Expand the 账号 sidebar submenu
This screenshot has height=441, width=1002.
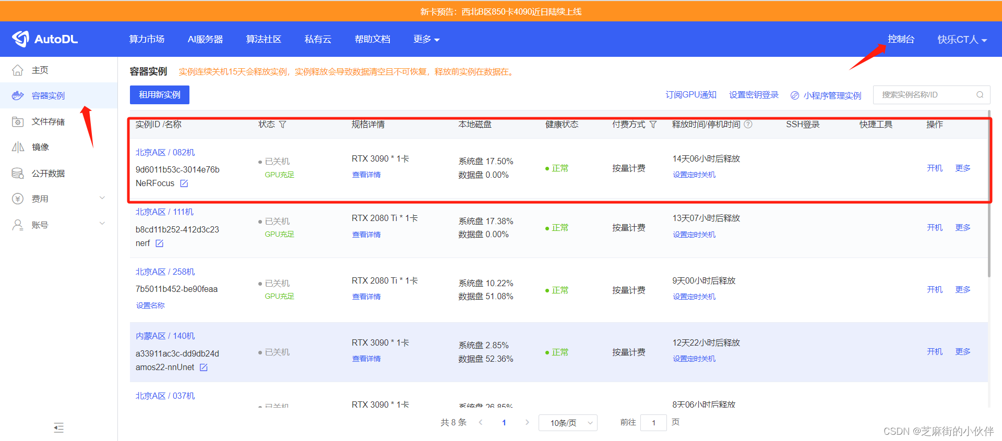102,224
